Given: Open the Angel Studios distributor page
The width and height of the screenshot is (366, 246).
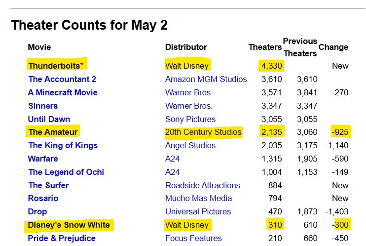Looking at the screenshot, I should (x=190, y=145).
